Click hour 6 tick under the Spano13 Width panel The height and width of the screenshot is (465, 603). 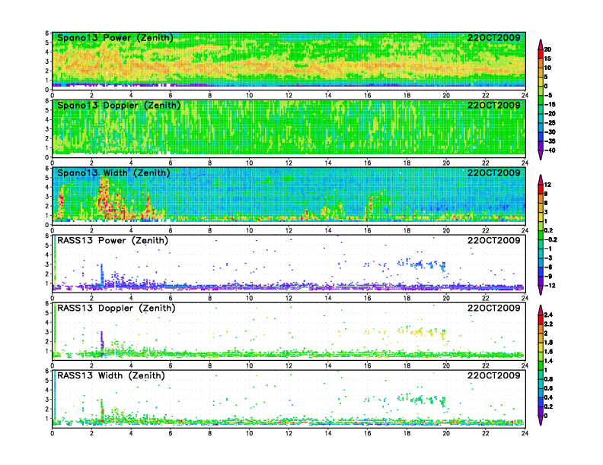[171, 230]
